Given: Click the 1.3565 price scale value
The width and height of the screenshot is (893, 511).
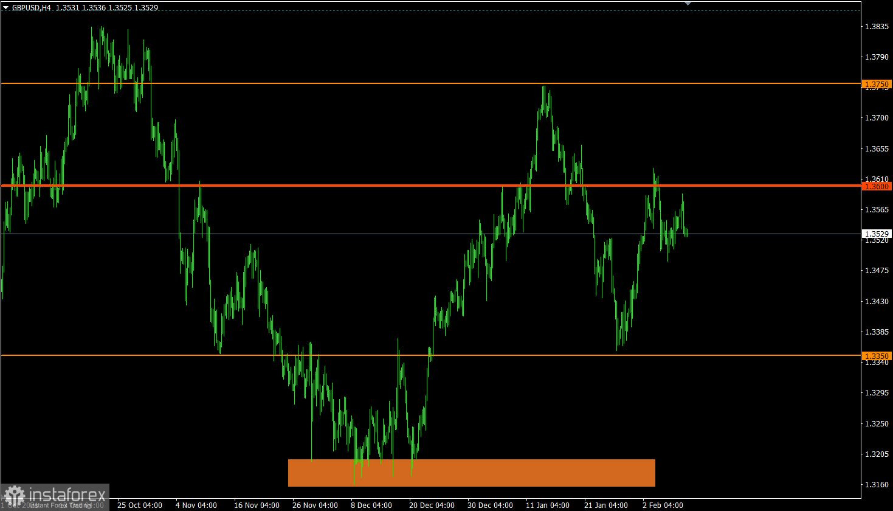Looking at the screenshot, I should pos(877,210).
